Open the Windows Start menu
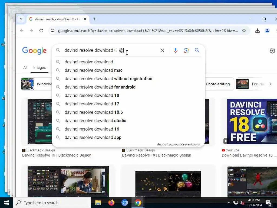 tap(6, 203)
